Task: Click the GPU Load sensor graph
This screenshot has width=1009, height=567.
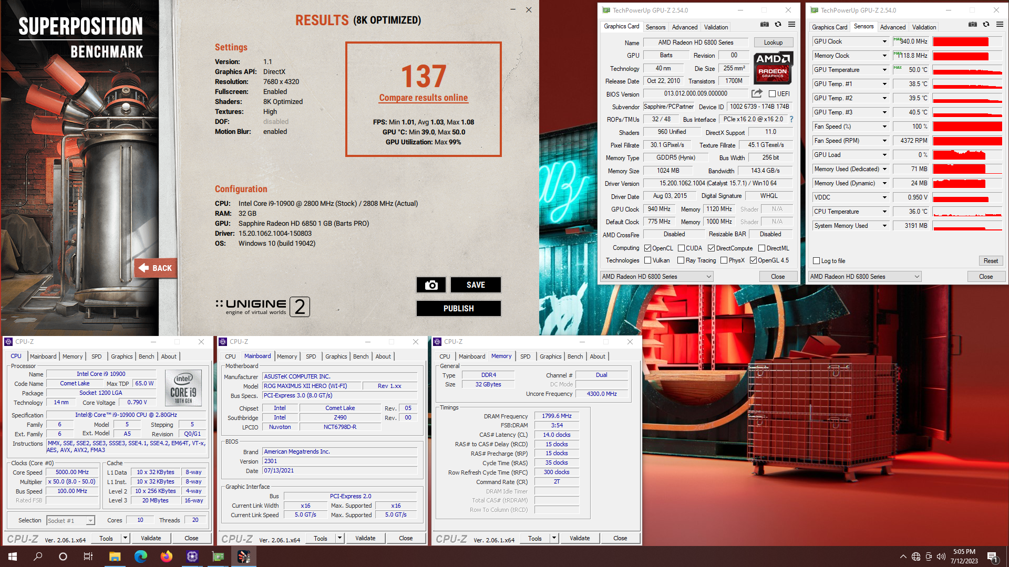Action: [x=967, y=155]
